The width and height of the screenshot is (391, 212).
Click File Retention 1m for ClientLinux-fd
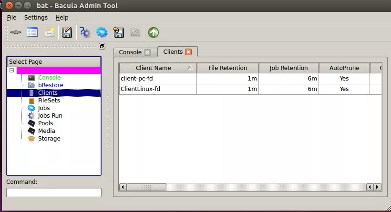[227, 89]
